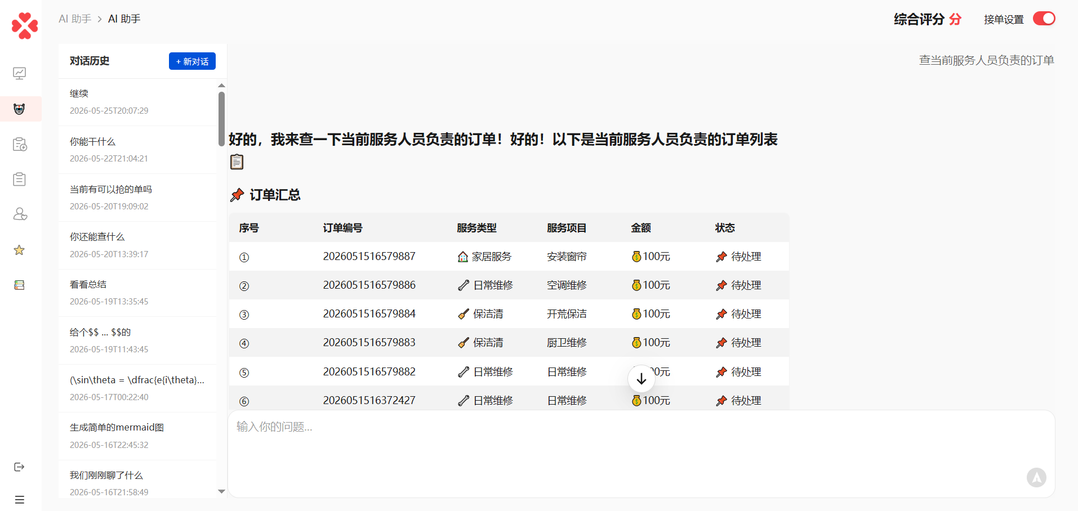Screen dimensions: 1078x511
Task: Click the pin status icon in order 2026051516579883 row
Action: [x=721, y=343]
